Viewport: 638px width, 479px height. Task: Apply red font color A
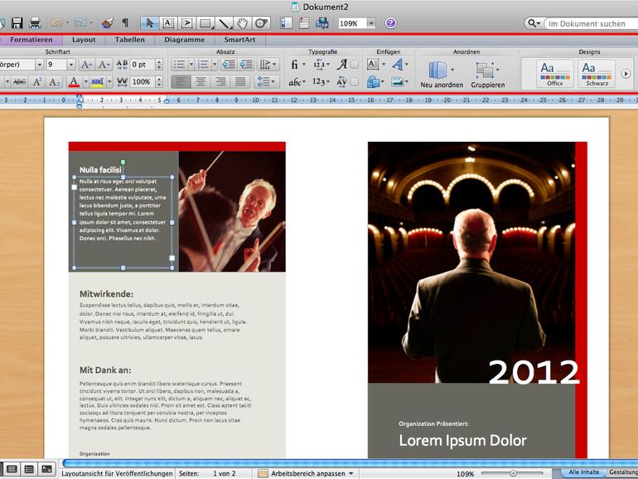pyautogui.click(x=74, y=82)
